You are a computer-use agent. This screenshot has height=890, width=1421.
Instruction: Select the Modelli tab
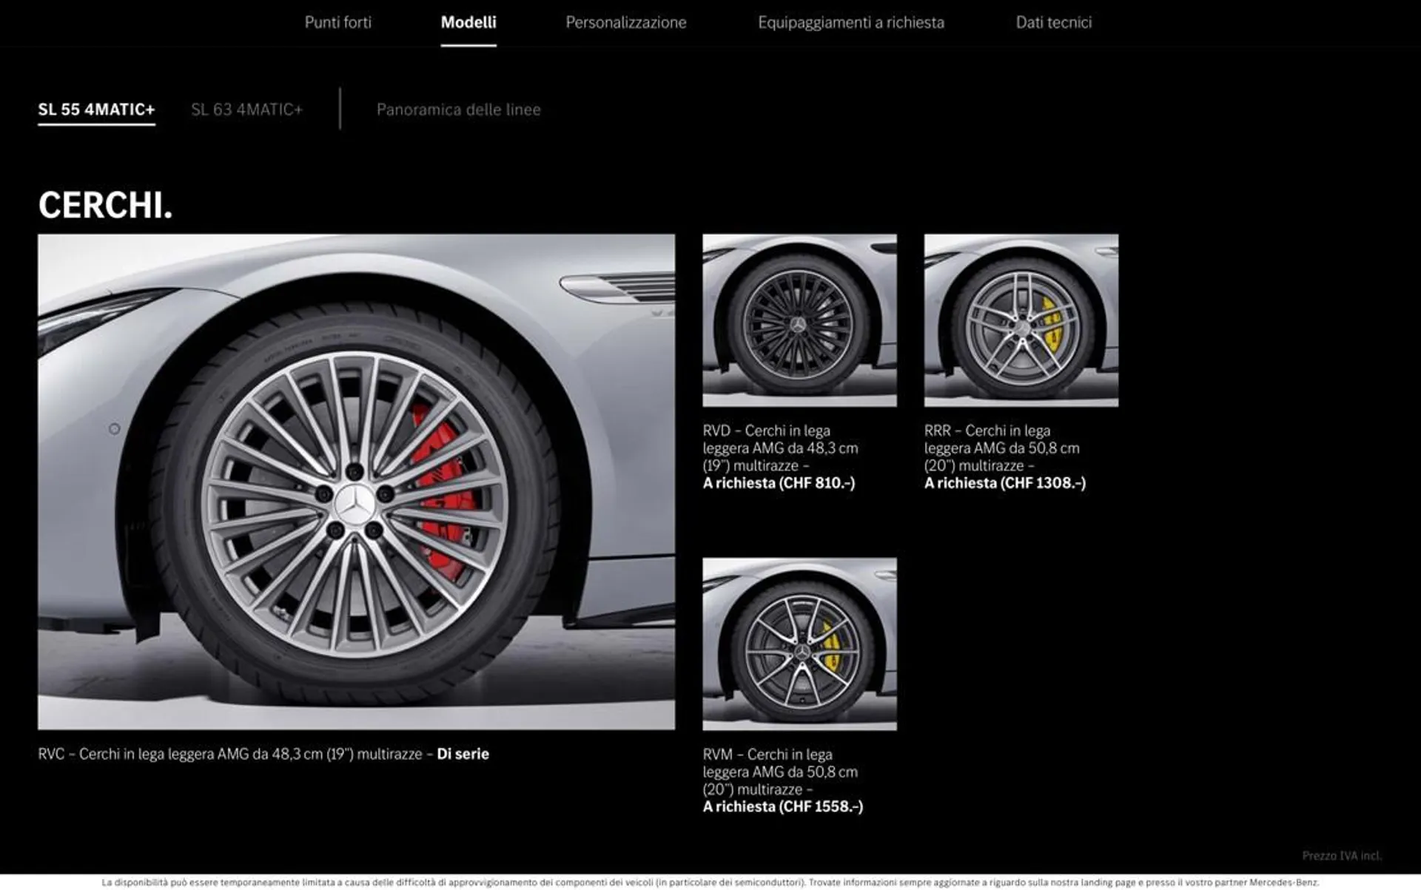point(468,22)
